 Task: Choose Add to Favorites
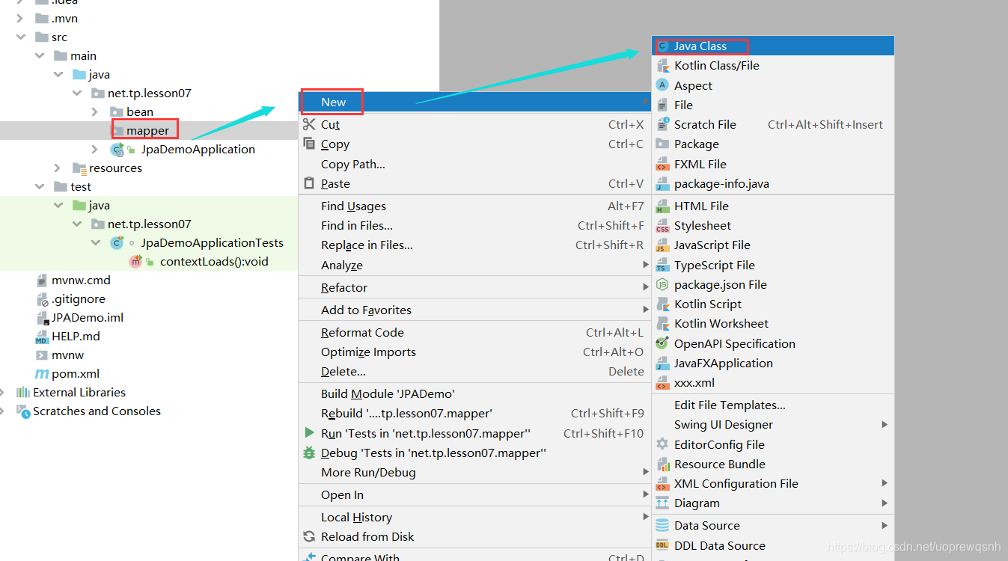474,310
